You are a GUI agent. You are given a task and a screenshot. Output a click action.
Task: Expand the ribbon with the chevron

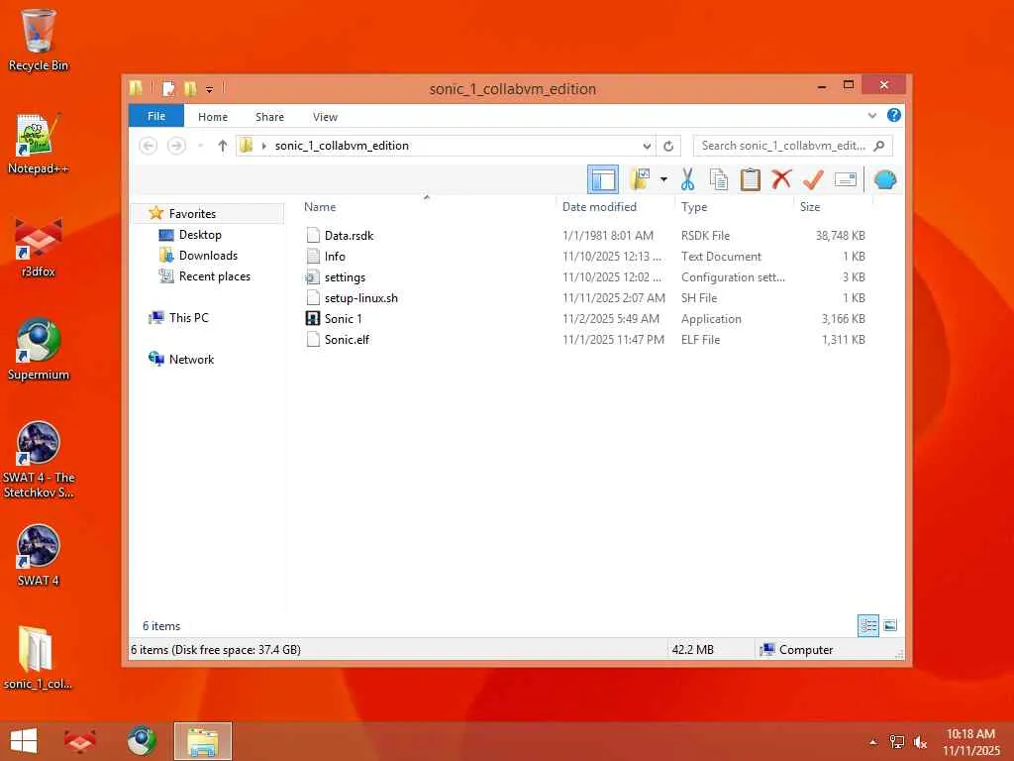tap(871, 116)
